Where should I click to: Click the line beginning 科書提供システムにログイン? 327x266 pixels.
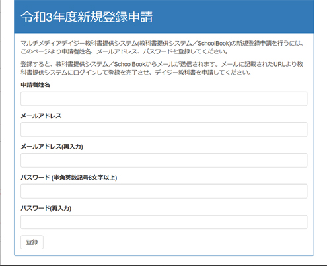tap(136, 73)
